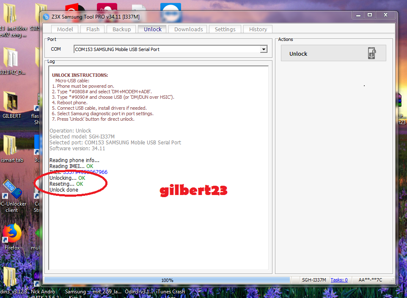Click the Z3X title bar app icon
407x298 pixels.
pyautogui.click(x=46, y=17)
